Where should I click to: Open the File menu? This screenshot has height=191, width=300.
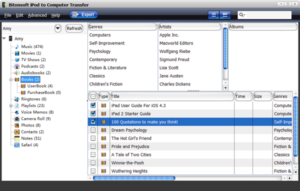(x=7, y=15)
